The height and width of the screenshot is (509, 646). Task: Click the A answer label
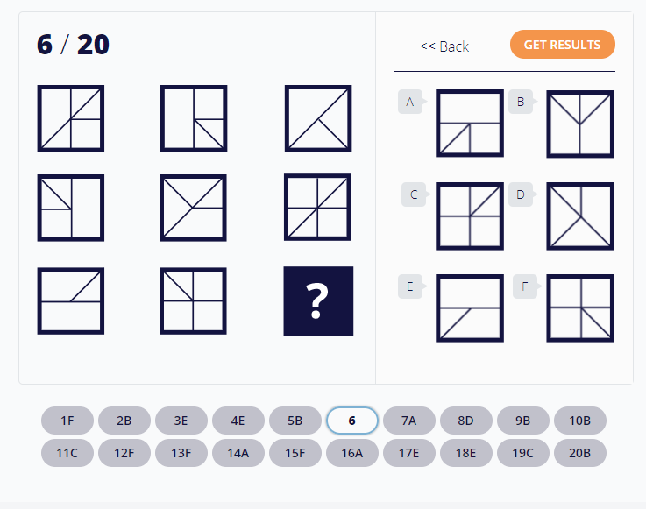tap(410, 102)
